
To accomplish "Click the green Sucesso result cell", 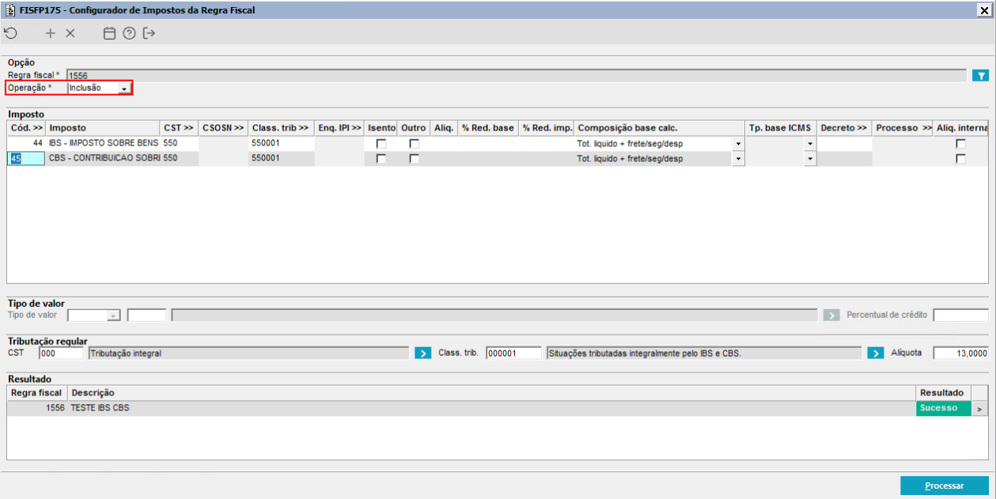I will tap(943, 409).
